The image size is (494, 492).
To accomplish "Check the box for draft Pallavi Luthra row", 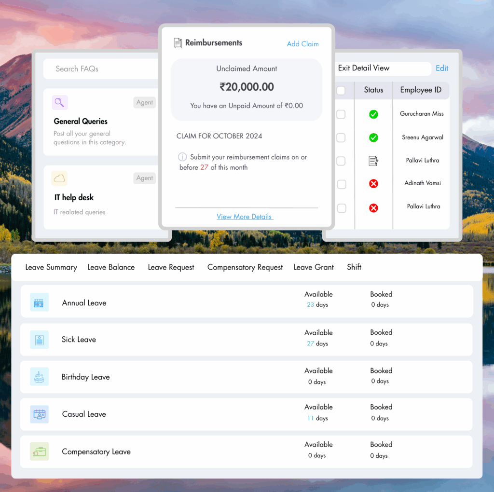I will [x=341, y=161].
